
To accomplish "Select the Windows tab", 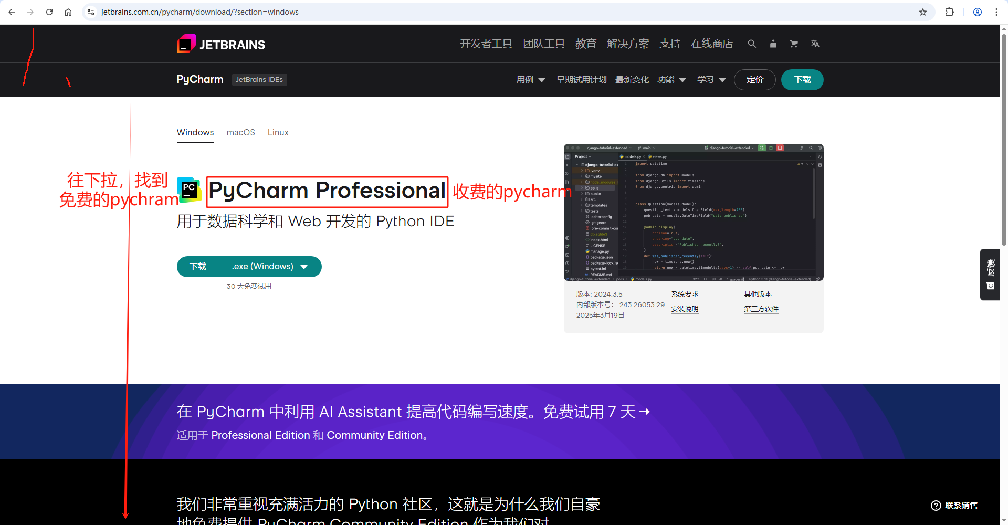I will tap(195, 132).
